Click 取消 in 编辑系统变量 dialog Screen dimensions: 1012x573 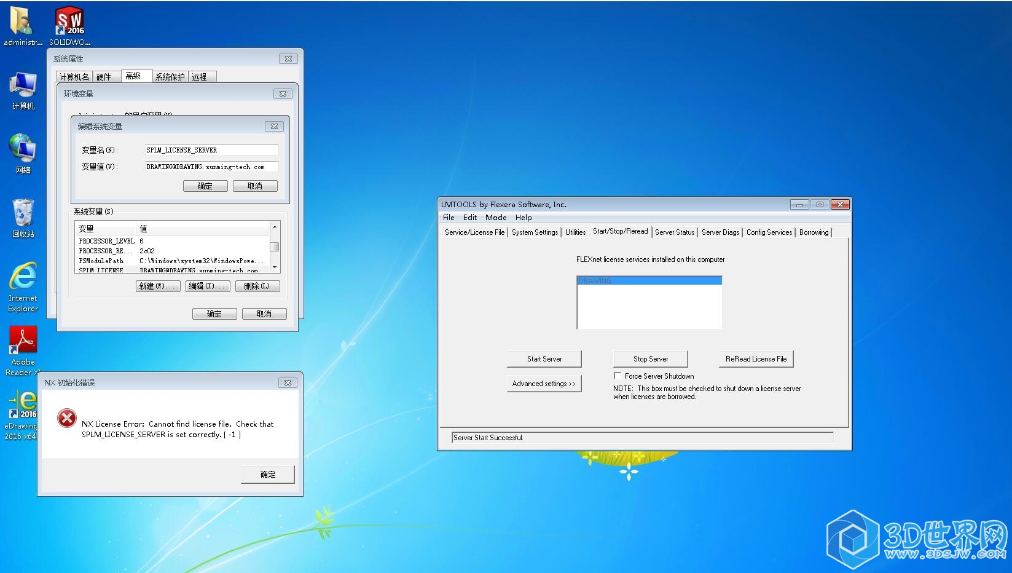pyautogui.click(x=255, y=186)
